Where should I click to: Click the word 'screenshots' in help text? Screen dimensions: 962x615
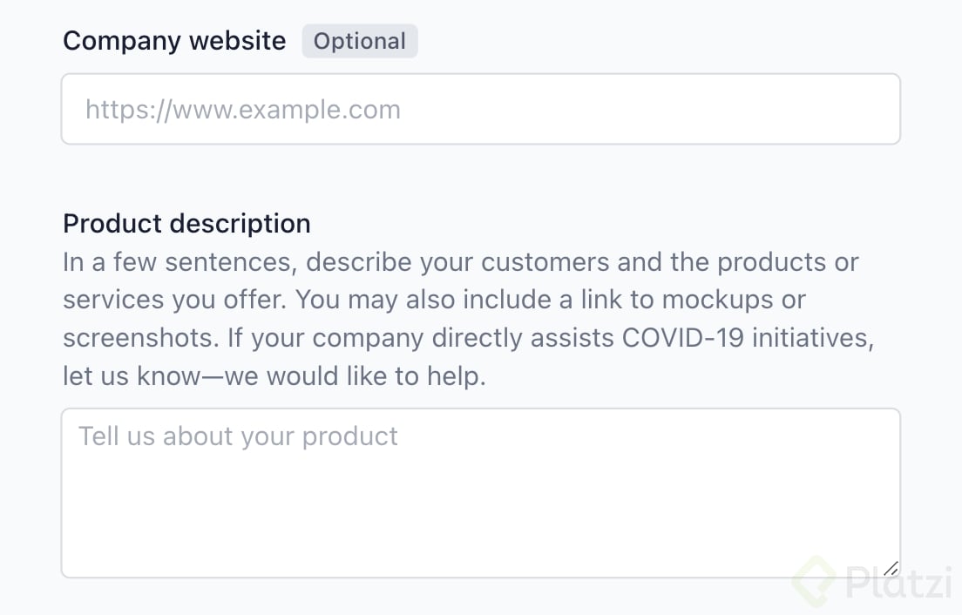point(140,338)
